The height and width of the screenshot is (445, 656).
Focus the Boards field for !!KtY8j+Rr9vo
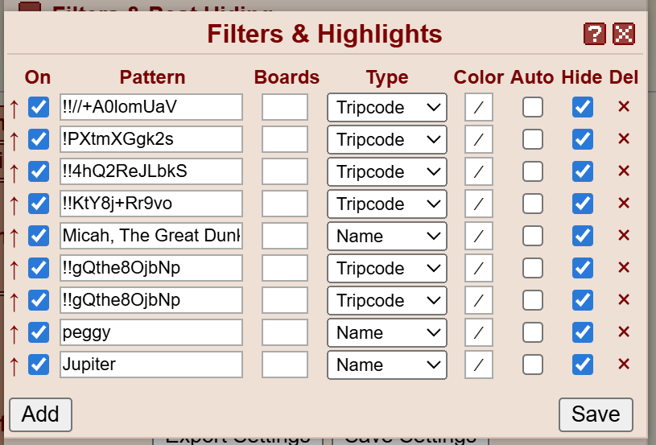[285, 204]
